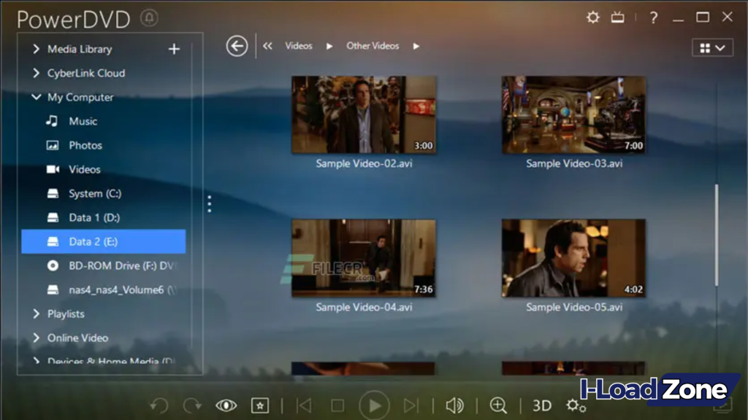The image size is (748, 420).
Task: Open Sample Video-05.avi thumbnail
Action: [573, 258]
